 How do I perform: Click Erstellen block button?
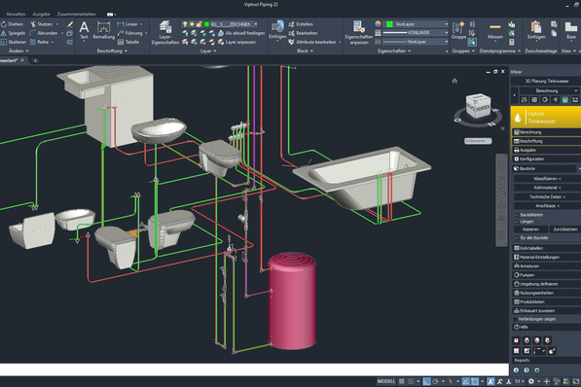[x=301, y=24]
